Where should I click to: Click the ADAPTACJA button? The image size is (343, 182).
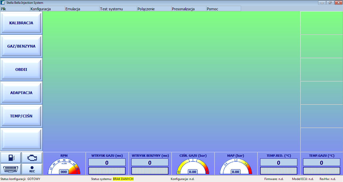[x=21, y=93]
